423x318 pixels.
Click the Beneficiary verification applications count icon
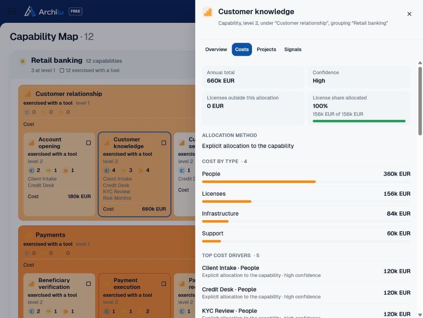pos(31,311)
